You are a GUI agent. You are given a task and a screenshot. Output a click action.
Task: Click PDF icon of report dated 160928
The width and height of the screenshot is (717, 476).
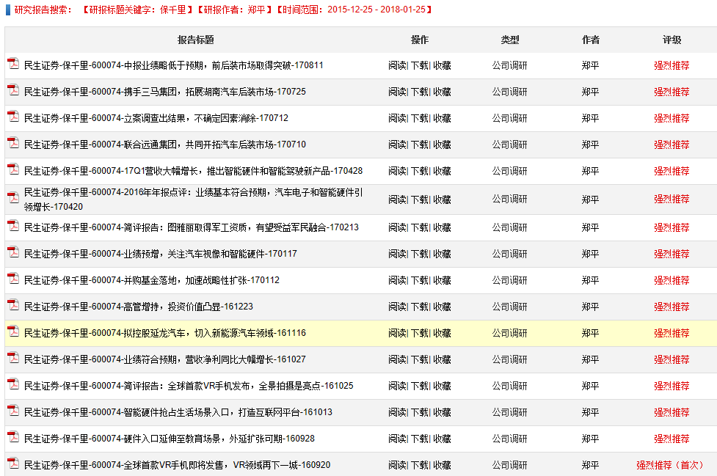tap(13, 437)
